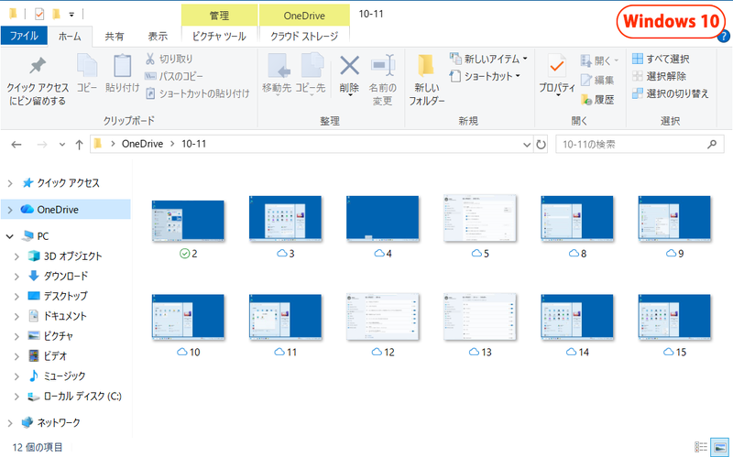Select the image thumbnail named 15

click(x=674, y=317)
